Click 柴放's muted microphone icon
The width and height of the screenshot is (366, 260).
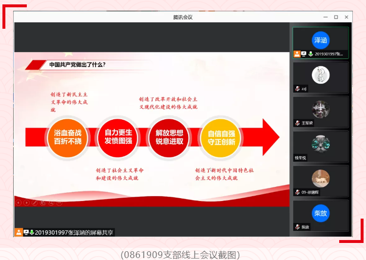click(297, 227)
